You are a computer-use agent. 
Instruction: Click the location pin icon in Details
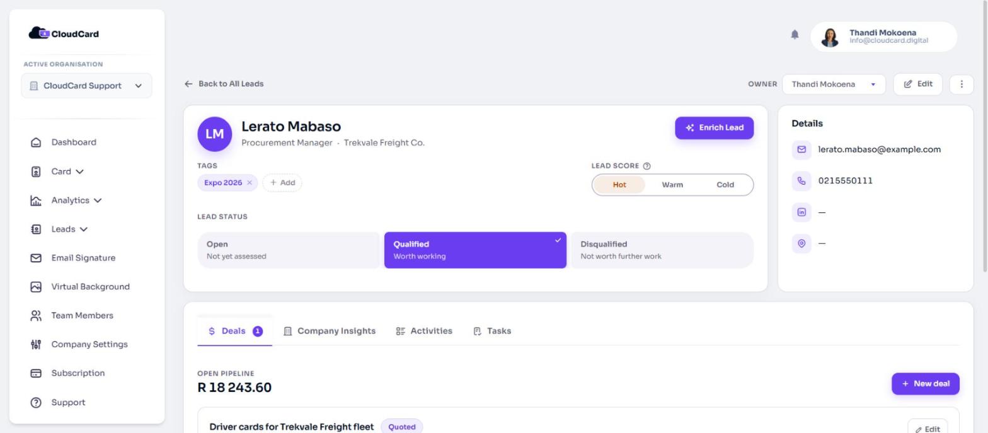[x=801, y=243]
